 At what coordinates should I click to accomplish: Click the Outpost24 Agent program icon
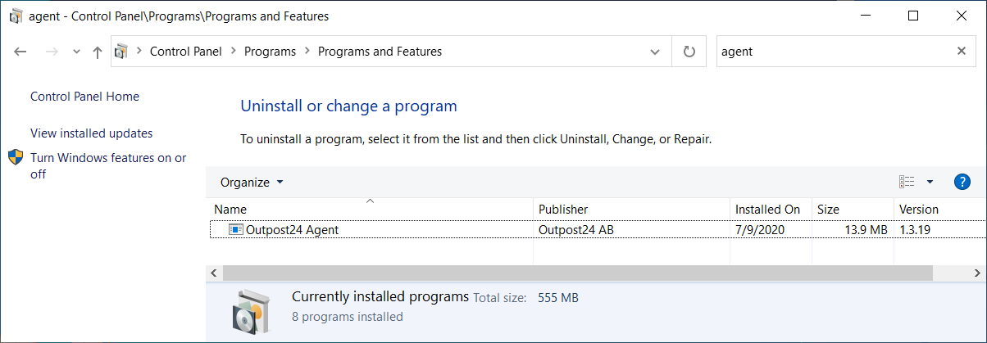click(x=236, y=230)
